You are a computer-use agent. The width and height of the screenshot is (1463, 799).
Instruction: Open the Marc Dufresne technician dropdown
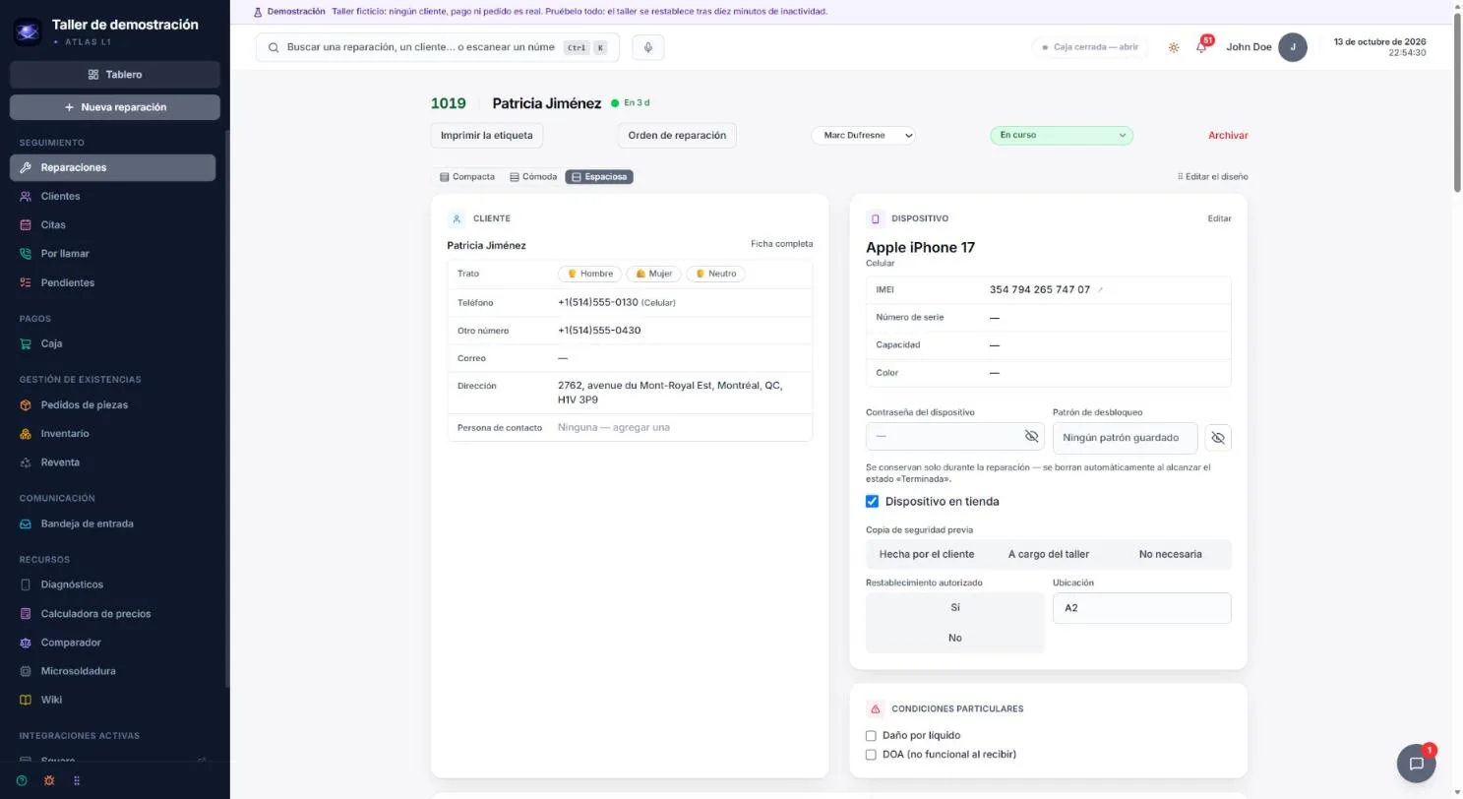(864, 136)
